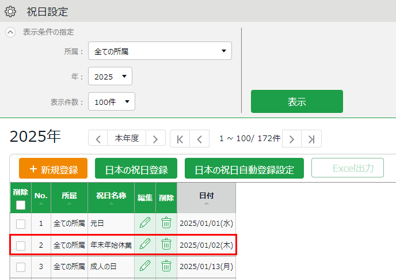Image resolution: width=396 pixels, height=280 pixels.
Task: Click the trash icon for 成人の日
Action: click(x=166, y=266)
